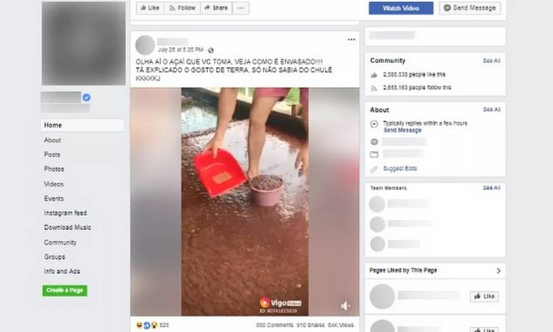Click the blue verified badge icon
The height and width of the screenshot is (332, 553).
(87, 97)
